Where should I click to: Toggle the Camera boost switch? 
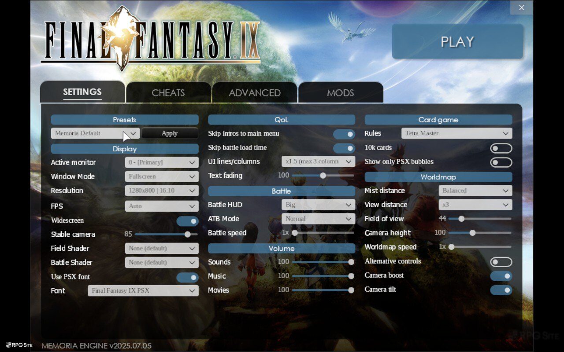501,276
